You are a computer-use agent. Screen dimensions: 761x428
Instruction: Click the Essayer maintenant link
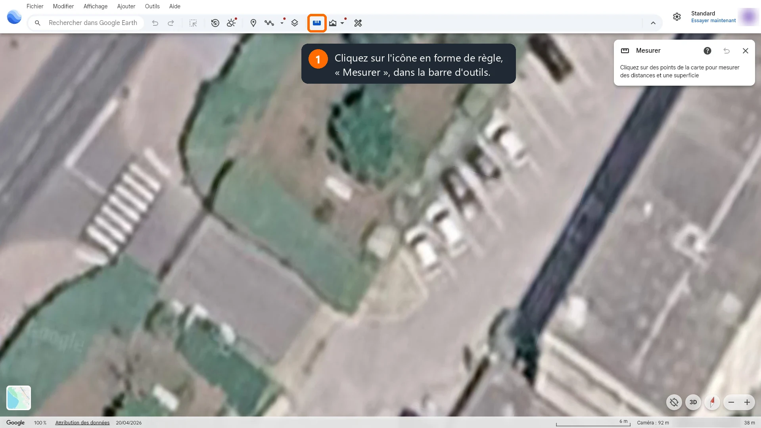713,21
